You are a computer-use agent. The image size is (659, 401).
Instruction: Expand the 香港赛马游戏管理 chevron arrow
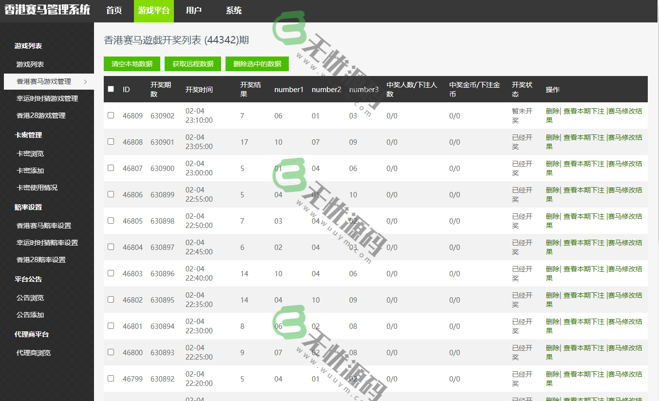click(x=86, y=81)
